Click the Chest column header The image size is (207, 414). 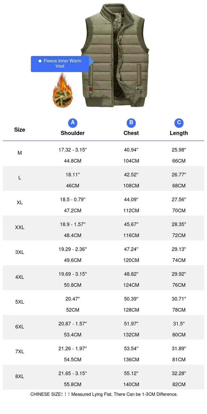(131, 133)
